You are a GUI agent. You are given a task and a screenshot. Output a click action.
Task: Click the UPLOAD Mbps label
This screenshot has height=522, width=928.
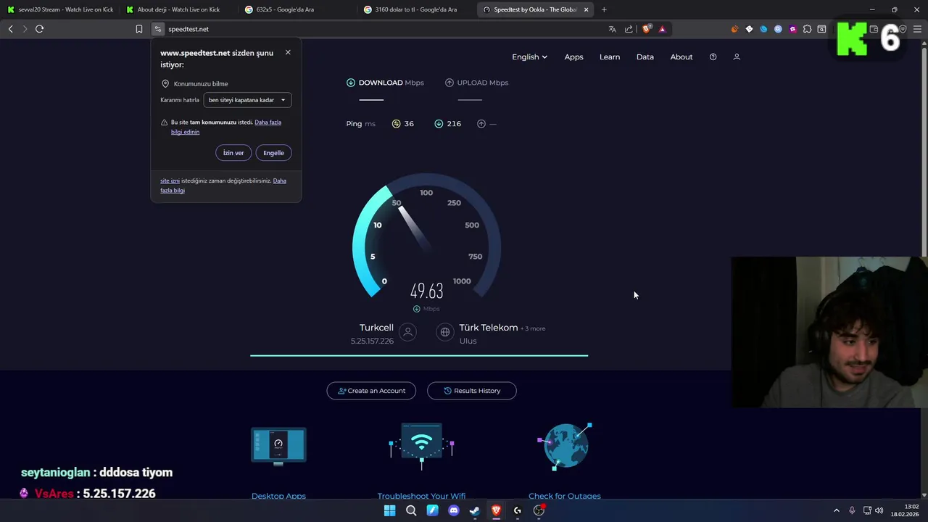tap(476, 83)
